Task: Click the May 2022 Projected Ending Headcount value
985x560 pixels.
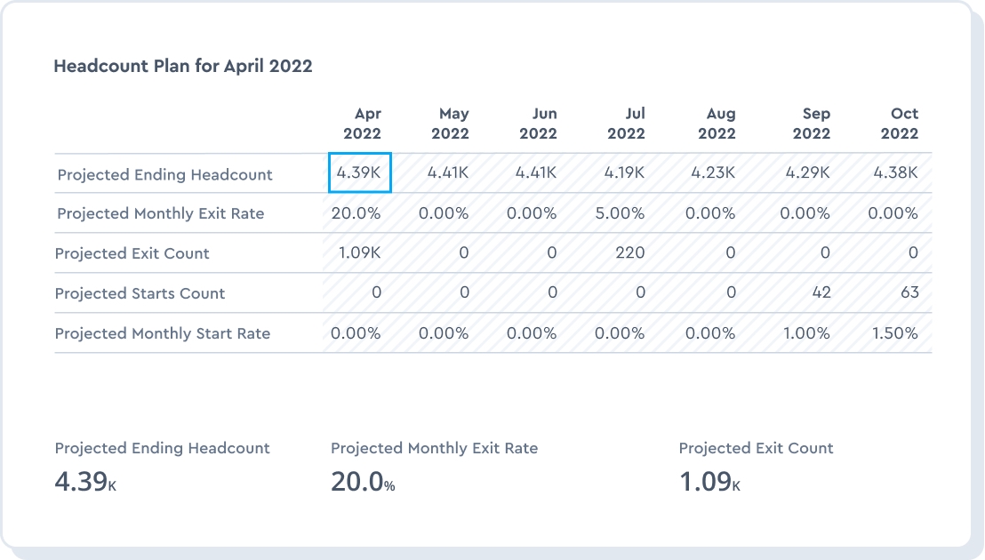Action: (x=447, y=173)
